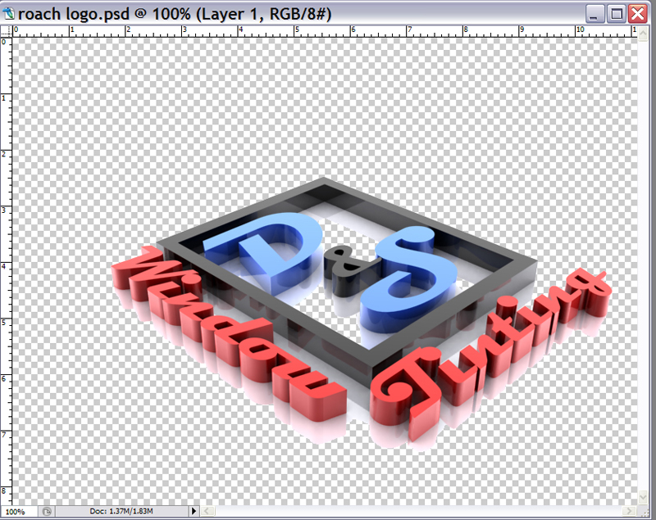
Task: Click the ruler origin corner box
Action: pyautogui.click(x=6, y=31)
